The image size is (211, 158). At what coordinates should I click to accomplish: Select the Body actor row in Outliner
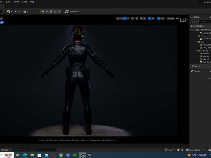point(200,33)
